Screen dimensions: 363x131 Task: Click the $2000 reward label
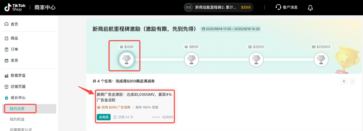tap(256, 47)
